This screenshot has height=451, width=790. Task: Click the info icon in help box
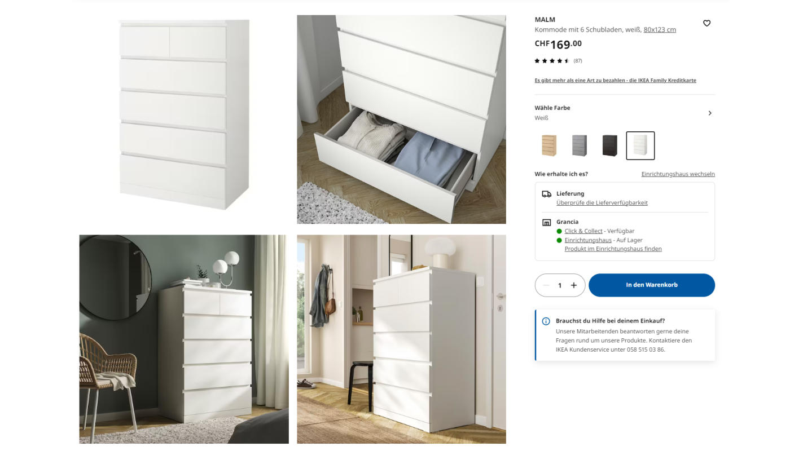pos(546,321)
